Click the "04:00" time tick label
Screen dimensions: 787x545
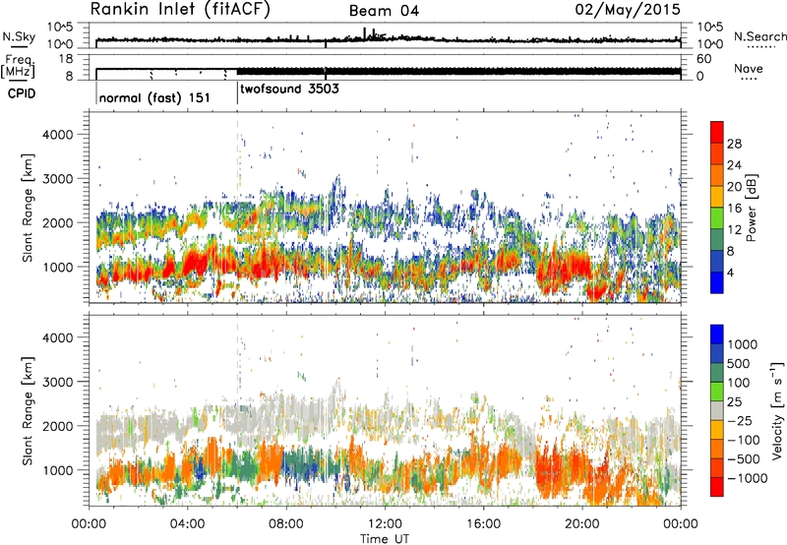click(x=187, y=524)
